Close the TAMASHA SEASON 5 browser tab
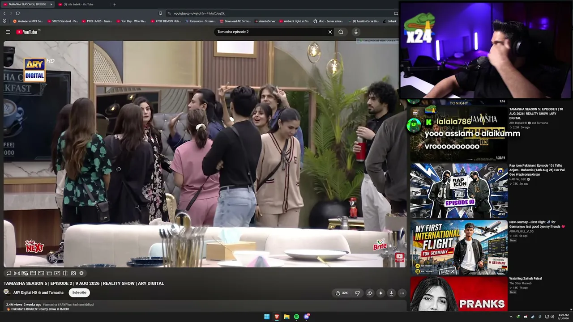Image resolution: width=573 pixels, height=322 pixels. pyautogui.click(x=51, y=4)
